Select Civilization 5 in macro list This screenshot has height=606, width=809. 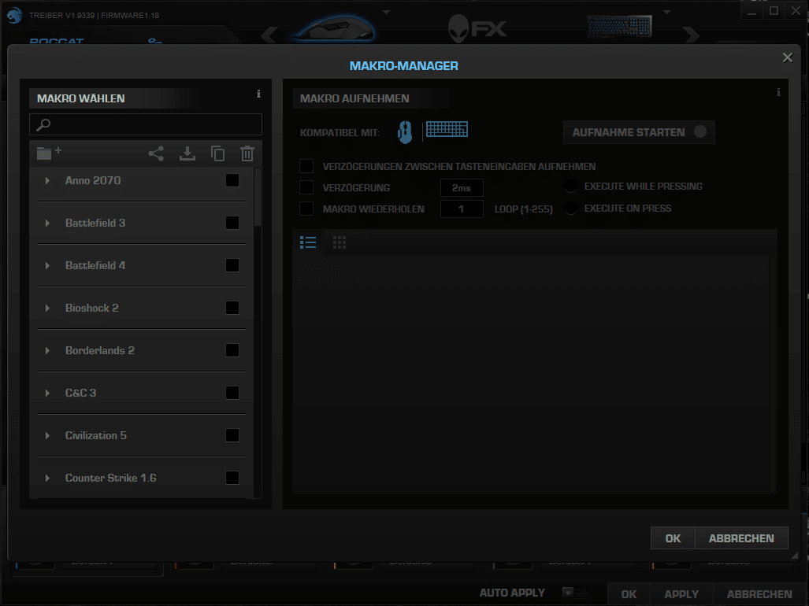coord(96,435)
